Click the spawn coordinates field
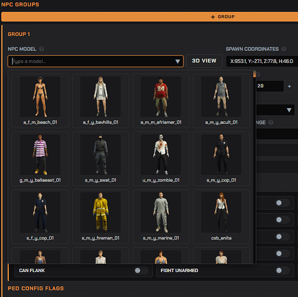The image size is (298, 297). pyautogui.click(x=262, y=61)
